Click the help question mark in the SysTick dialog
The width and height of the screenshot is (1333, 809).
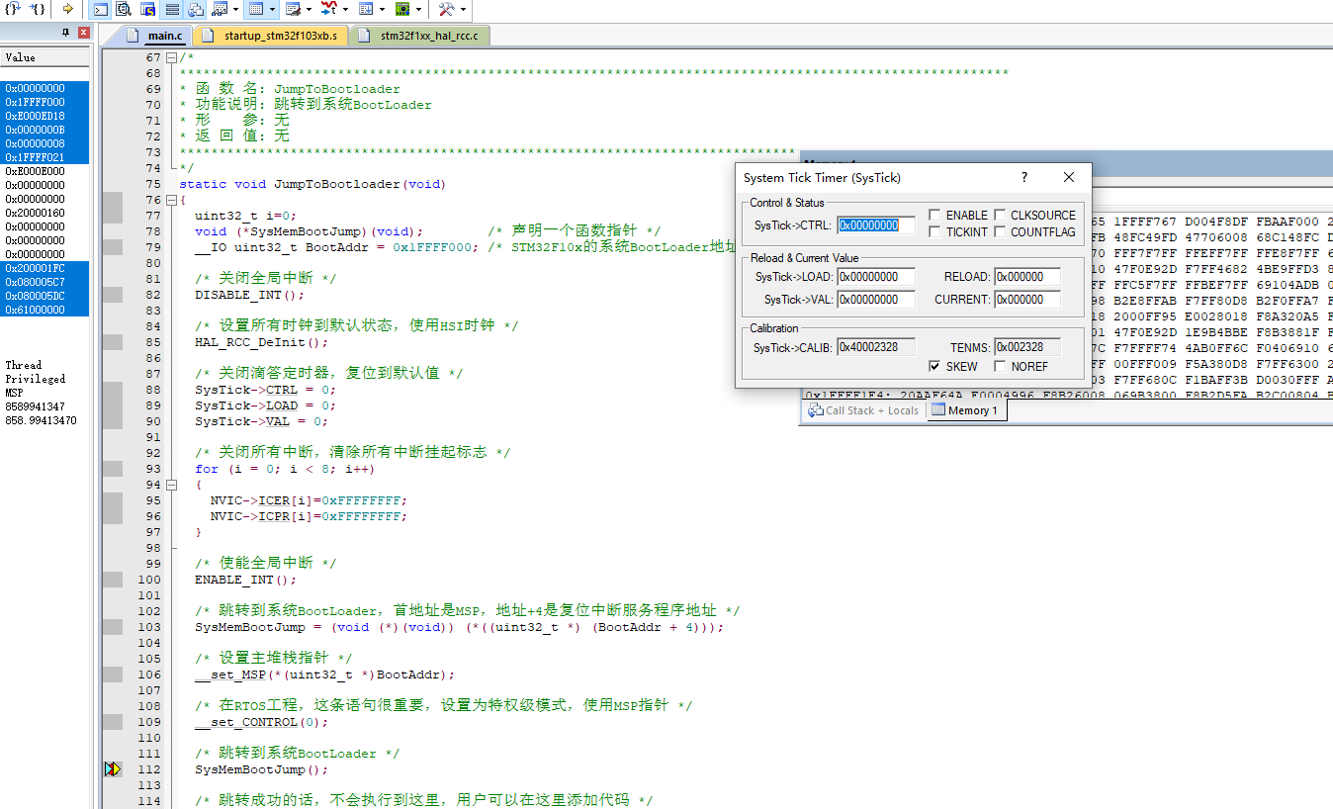pyautogui.click(x=1023, y=177)
